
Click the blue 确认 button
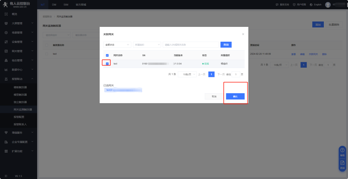pos(235,96)
